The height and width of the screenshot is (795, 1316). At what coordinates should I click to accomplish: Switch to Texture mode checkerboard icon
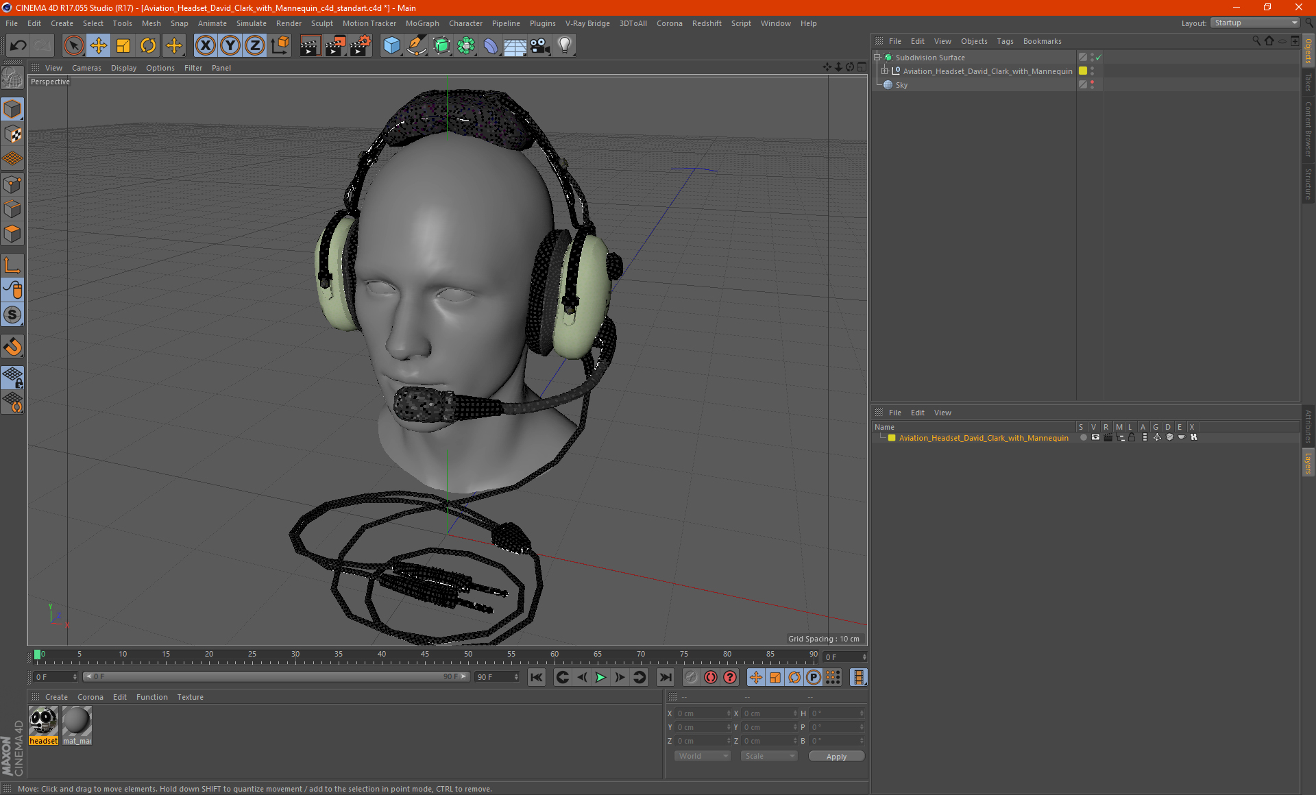click(x=12, y=134)
